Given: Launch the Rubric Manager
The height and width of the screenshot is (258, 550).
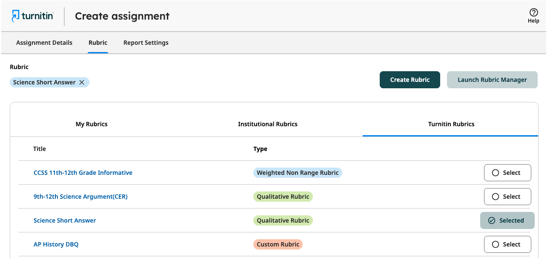Looking at the screenshot, I should (492, 80).
